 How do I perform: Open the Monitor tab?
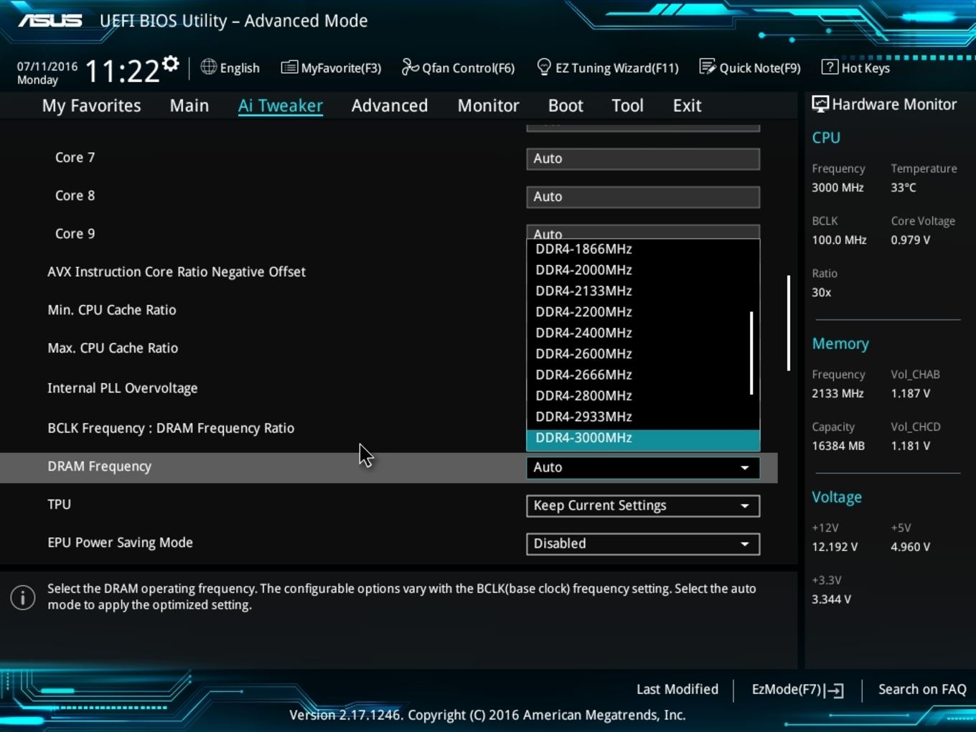click(488, 105)
